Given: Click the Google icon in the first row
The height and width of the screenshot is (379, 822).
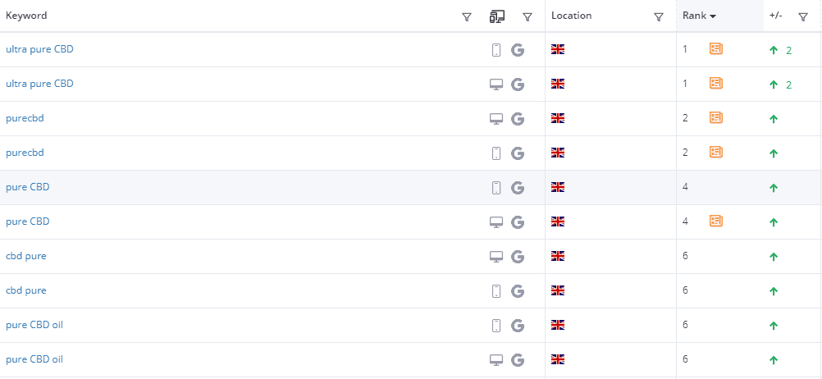Looking at the screenshot, I should [518, 50].
